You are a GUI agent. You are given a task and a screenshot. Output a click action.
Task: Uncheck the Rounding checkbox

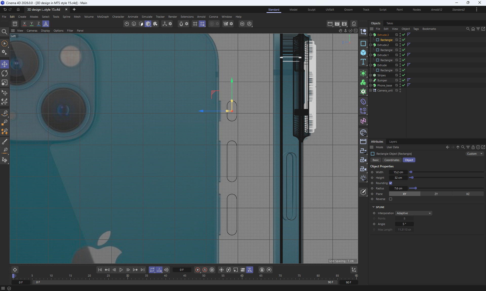point(391,183)
